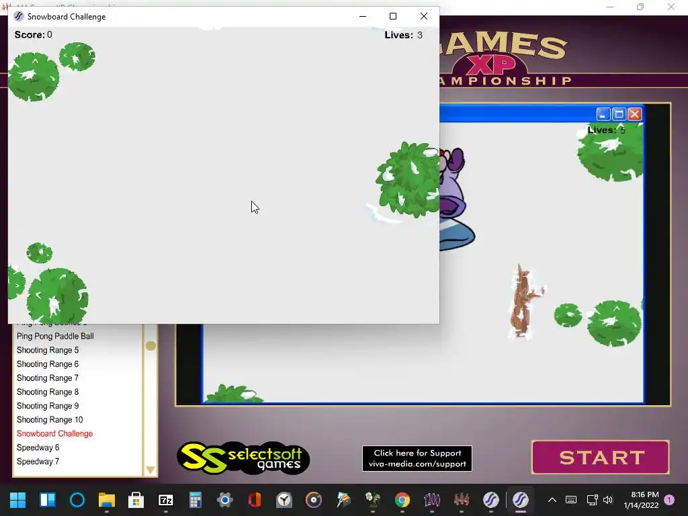Switch to first Selectsoft S taskbar icon
The height and width of the screenshot is (516, 688).
click(491, 500)
